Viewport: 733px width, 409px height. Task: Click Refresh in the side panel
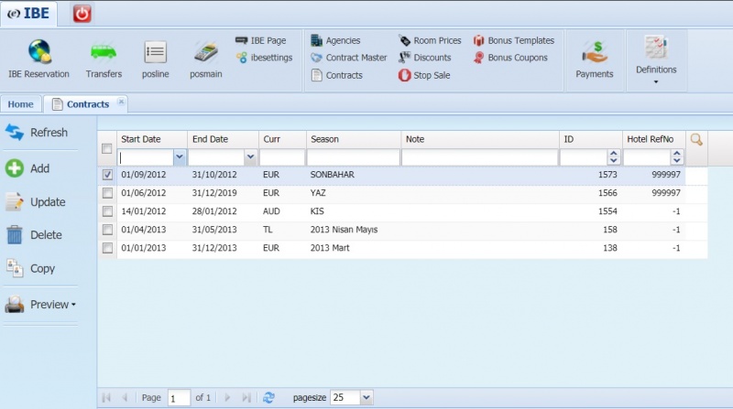click(x=37, y=133)
